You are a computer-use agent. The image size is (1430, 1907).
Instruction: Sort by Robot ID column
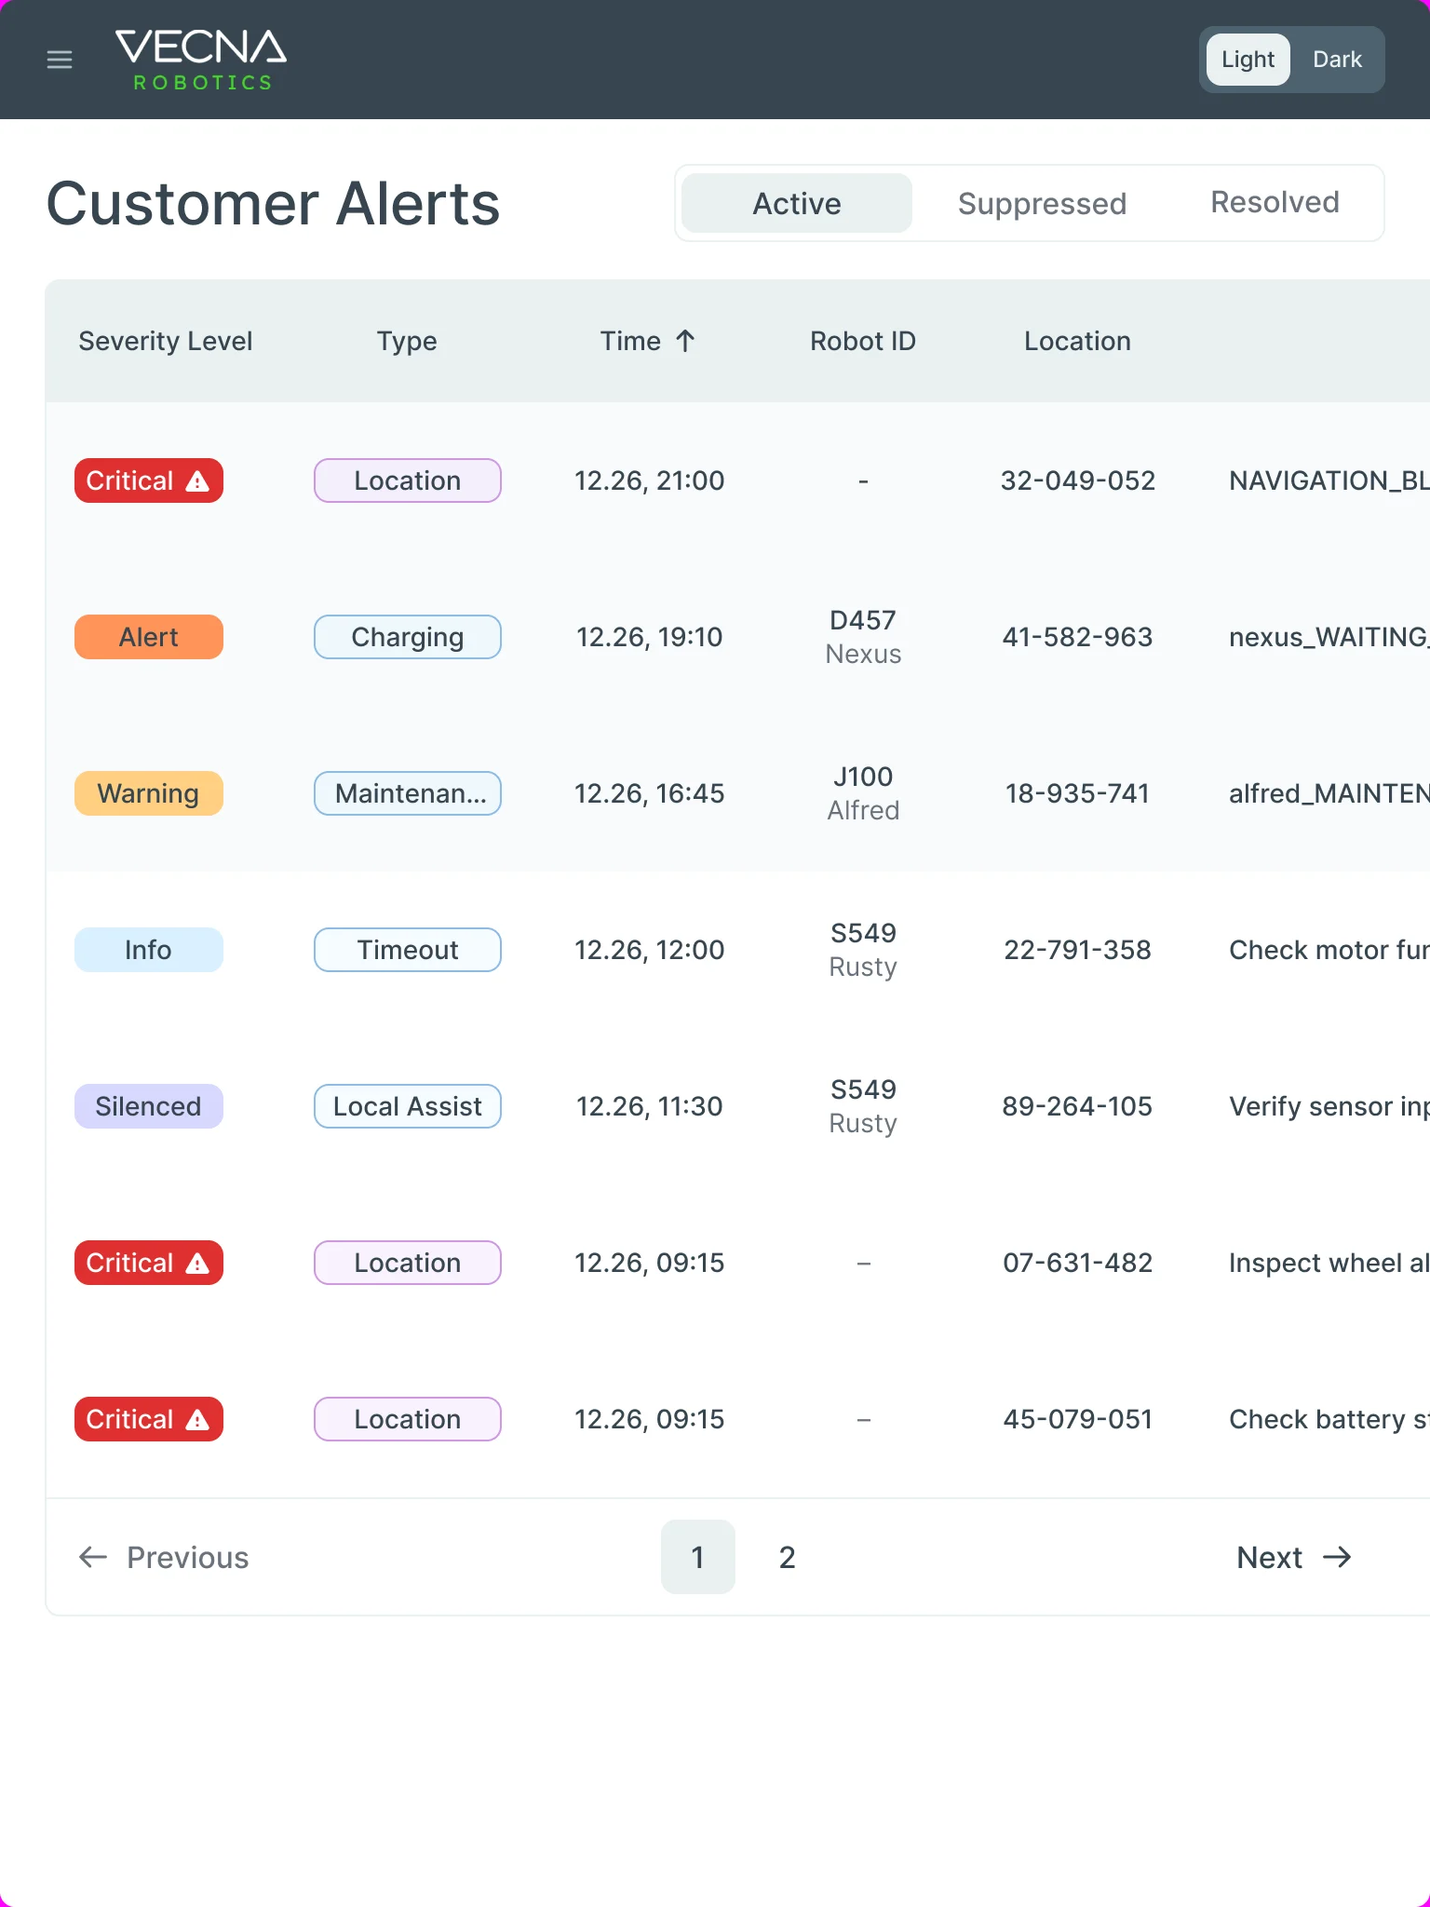(863, 341)
